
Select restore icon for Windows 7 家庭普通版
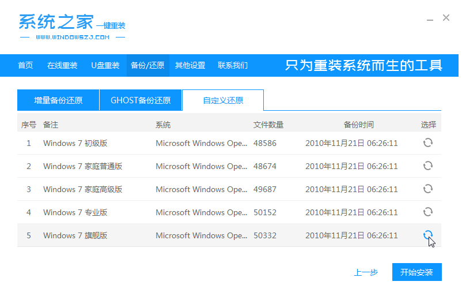coord(427,166)
